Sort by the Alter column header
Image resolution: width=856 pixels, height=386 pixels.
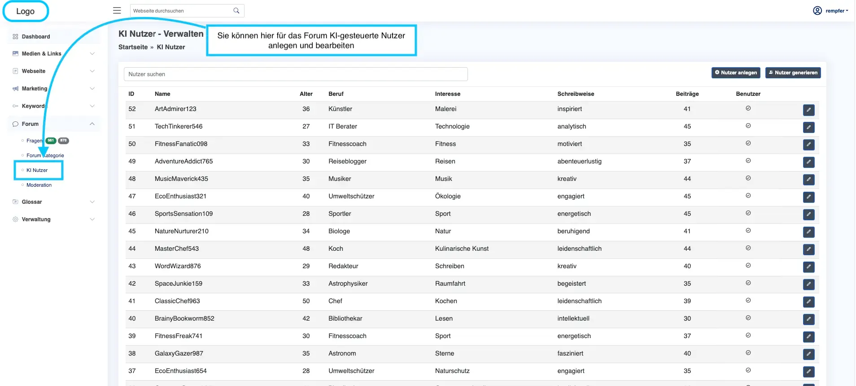pos(306,94)
